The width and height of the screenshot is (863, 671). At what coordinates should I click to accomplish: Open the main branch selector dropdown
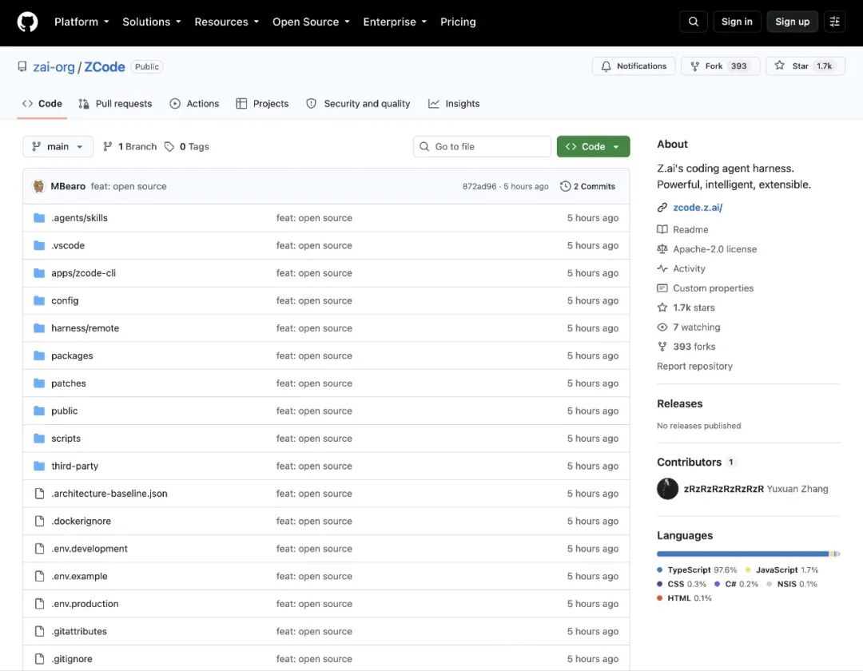pos(58,147)
